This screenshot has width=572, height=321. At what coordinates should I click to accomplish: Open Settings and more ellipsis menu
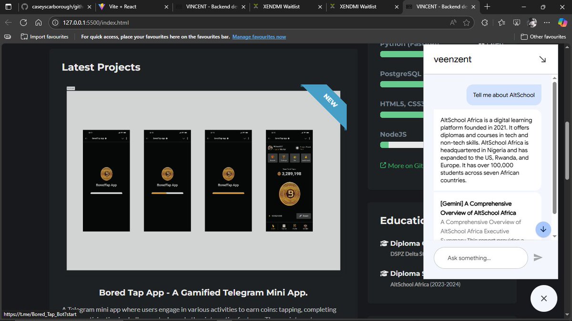547,22
